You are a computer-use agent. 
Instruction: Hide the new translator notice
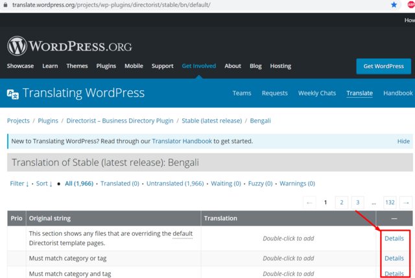coord(403,141)
